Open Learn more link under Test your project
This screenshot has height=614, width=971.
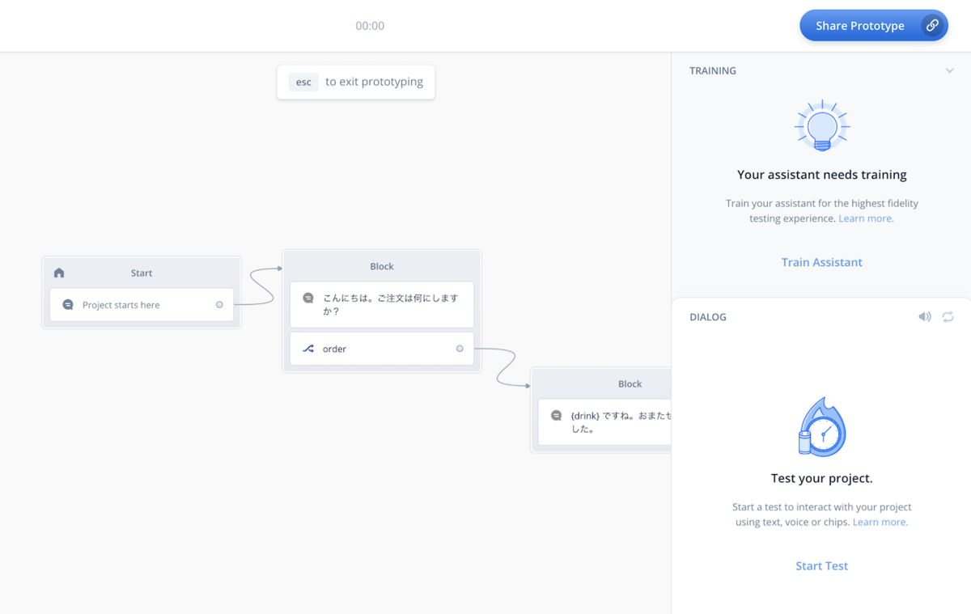coord(880,522)
